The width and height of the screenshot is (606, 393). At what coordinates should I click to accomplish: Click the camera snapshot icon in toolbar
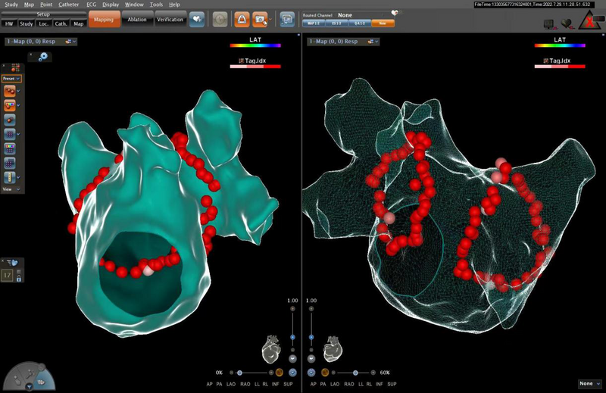coord(261,19)
